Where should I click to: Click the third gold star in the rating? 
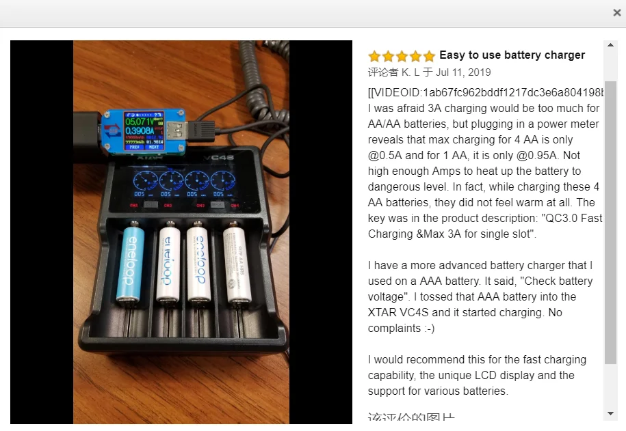(x=402, y=56)
